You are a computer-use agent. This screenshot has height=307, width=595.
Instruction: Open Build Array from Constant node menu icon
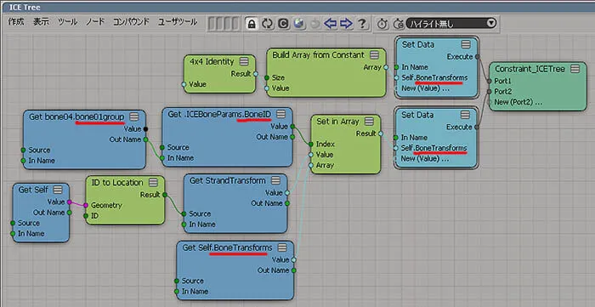375,55
